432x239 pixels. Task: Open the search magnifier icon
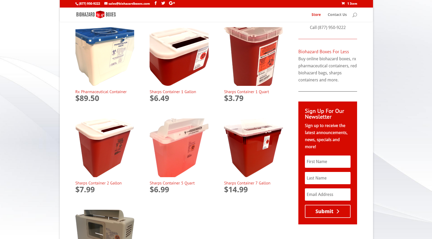pos(354,15)
